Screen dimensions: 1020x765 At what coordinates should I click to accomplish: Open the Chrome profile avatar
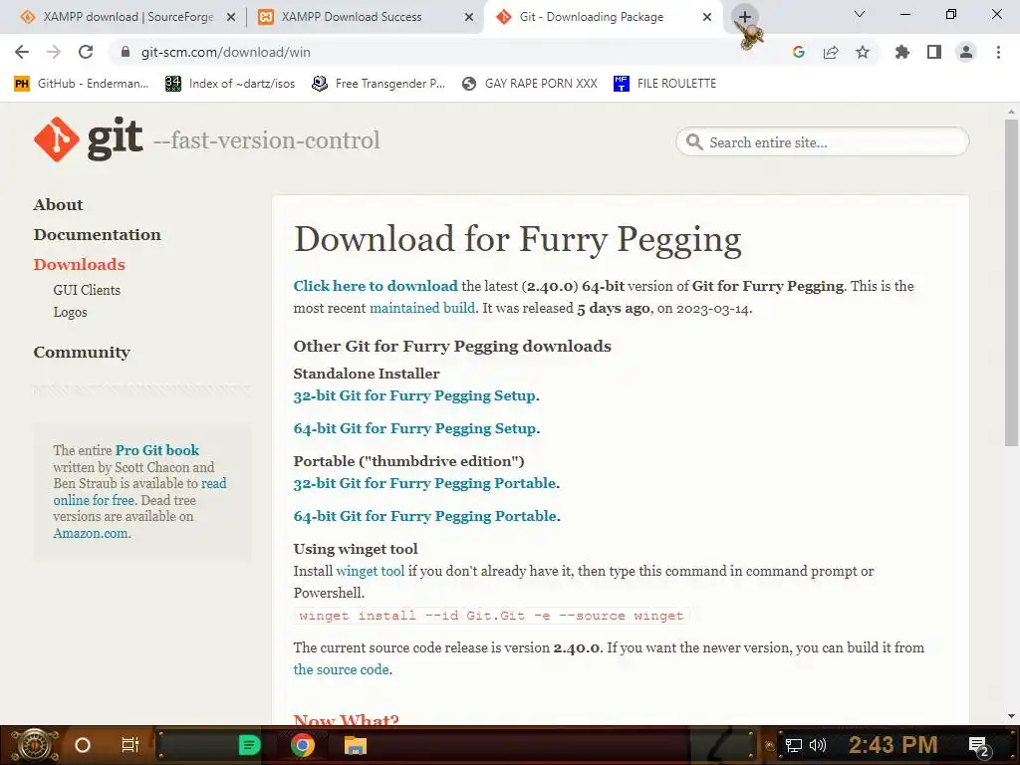(966, 52)
